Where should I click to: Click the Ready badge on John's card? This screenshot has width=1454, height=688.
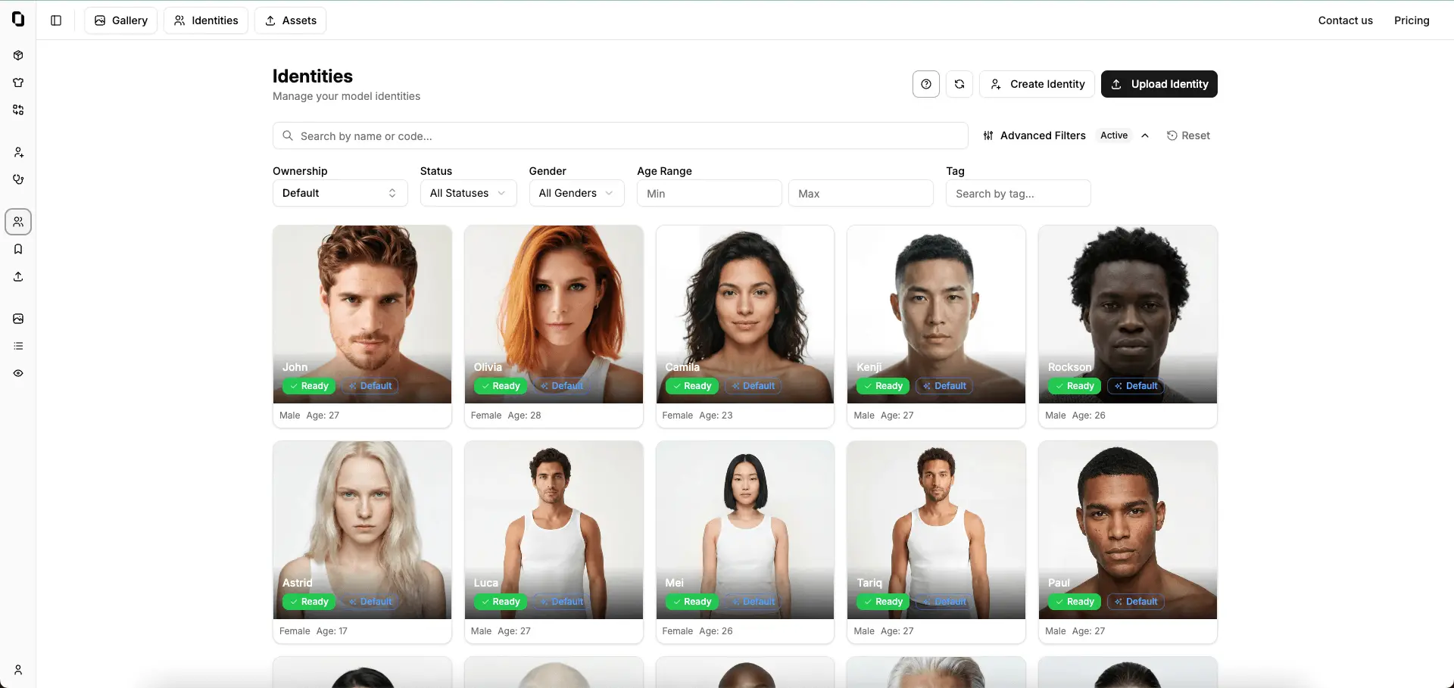(309, 386)
